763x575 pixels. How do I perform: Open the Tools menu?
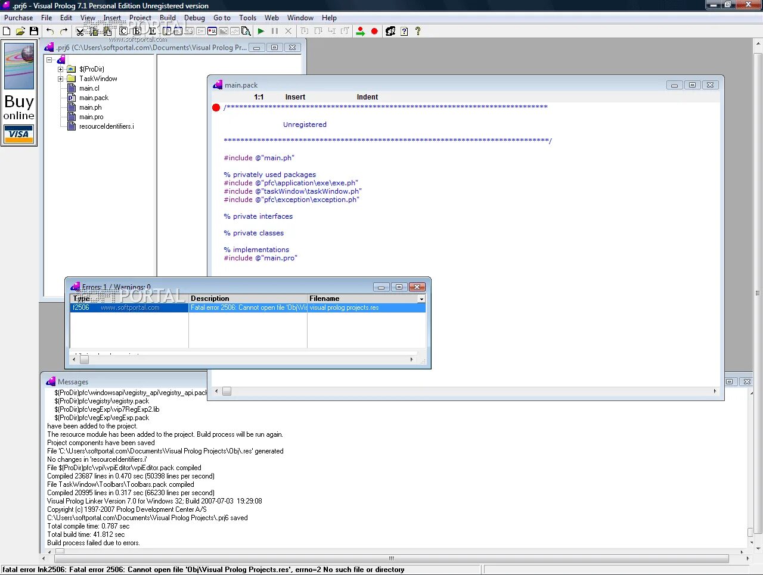coord(247,18)
